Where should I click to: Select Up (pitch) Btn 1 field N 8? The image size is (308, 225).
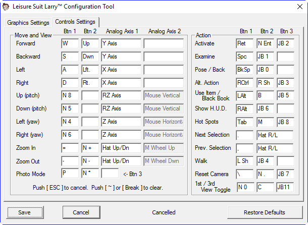70,95
